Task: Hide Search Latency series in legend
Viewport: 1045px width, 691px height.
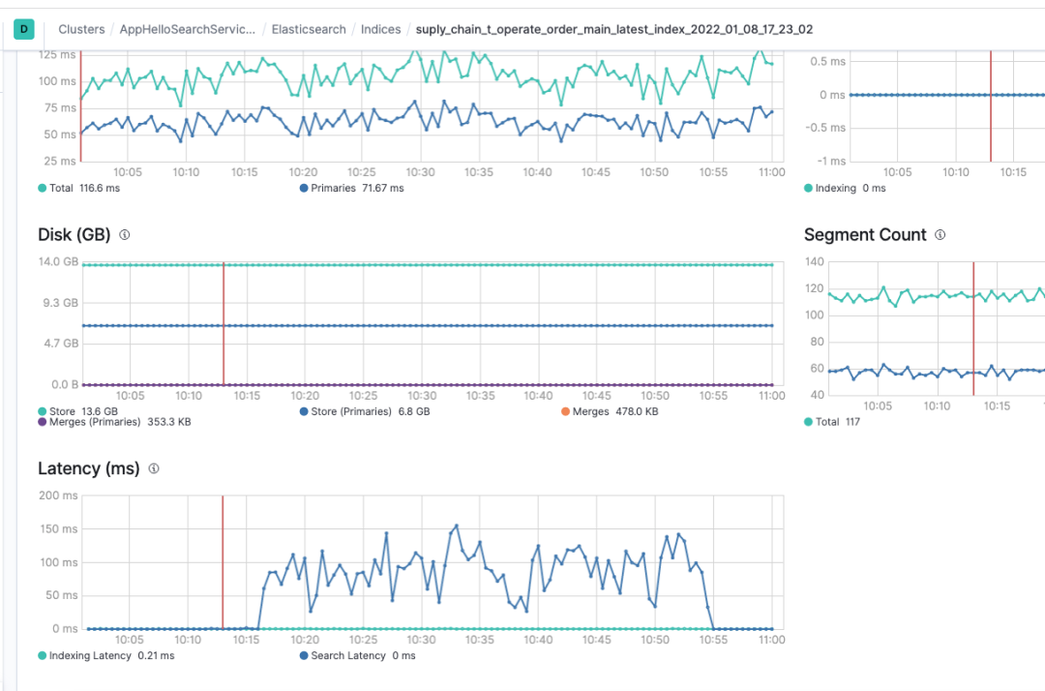Action: pos(357,655)
